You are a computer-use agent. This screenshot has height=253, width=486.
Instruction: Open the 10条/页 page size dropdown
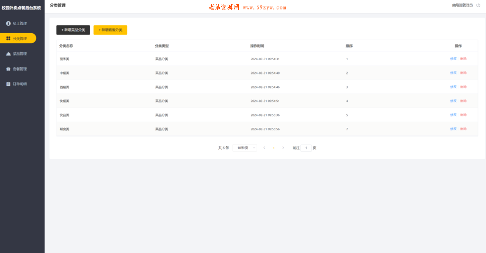click(x=245, y=148)
